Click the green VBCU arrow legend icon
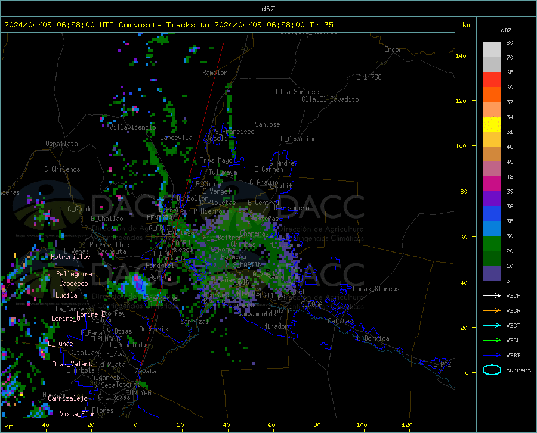The height and width of the screenshot is (433, 537). [492, 341]
